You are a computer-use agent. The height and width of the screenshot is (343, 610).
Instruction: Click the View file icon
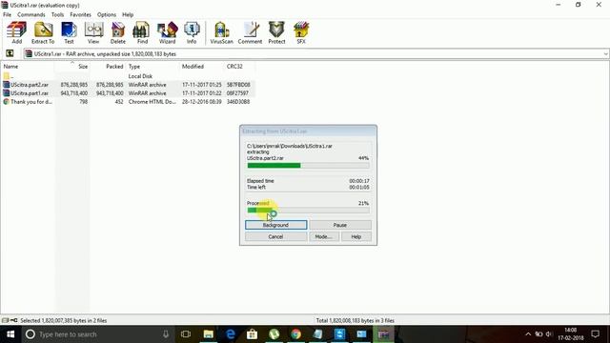(93, 32)
